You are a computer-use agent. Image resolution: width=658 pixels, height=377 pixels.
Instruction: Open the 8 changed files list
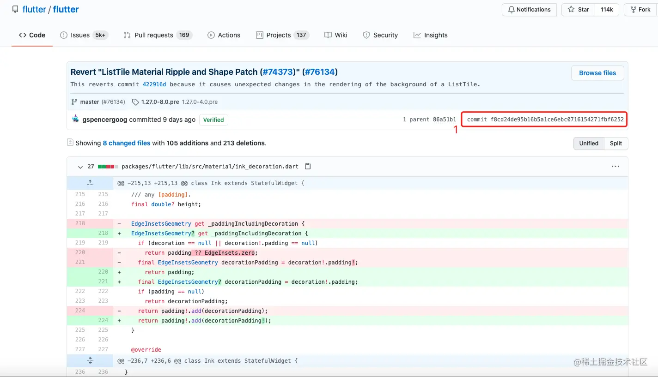pos(127,143)
